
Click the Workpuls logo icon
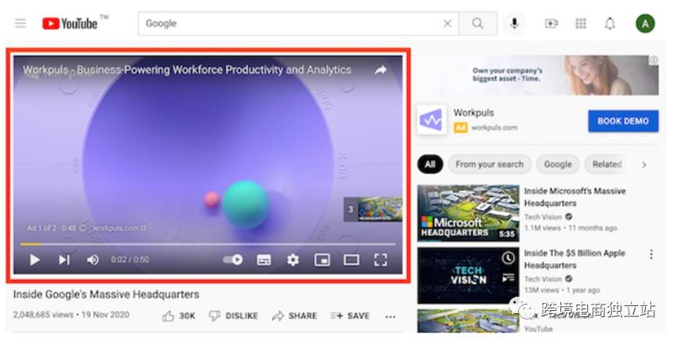[432, 120]
